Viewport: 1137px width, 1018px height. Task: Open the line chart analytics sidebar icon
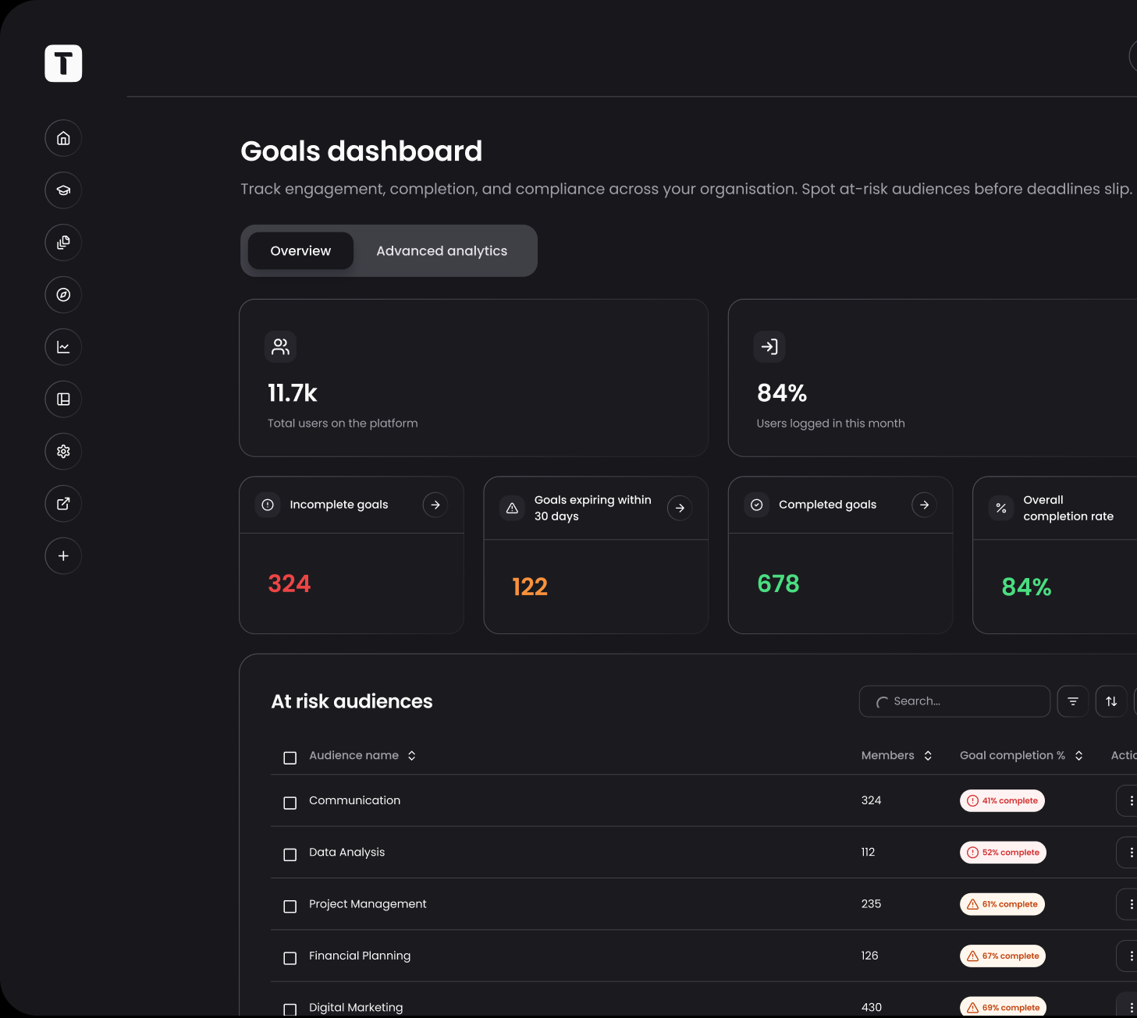[63, 347]
